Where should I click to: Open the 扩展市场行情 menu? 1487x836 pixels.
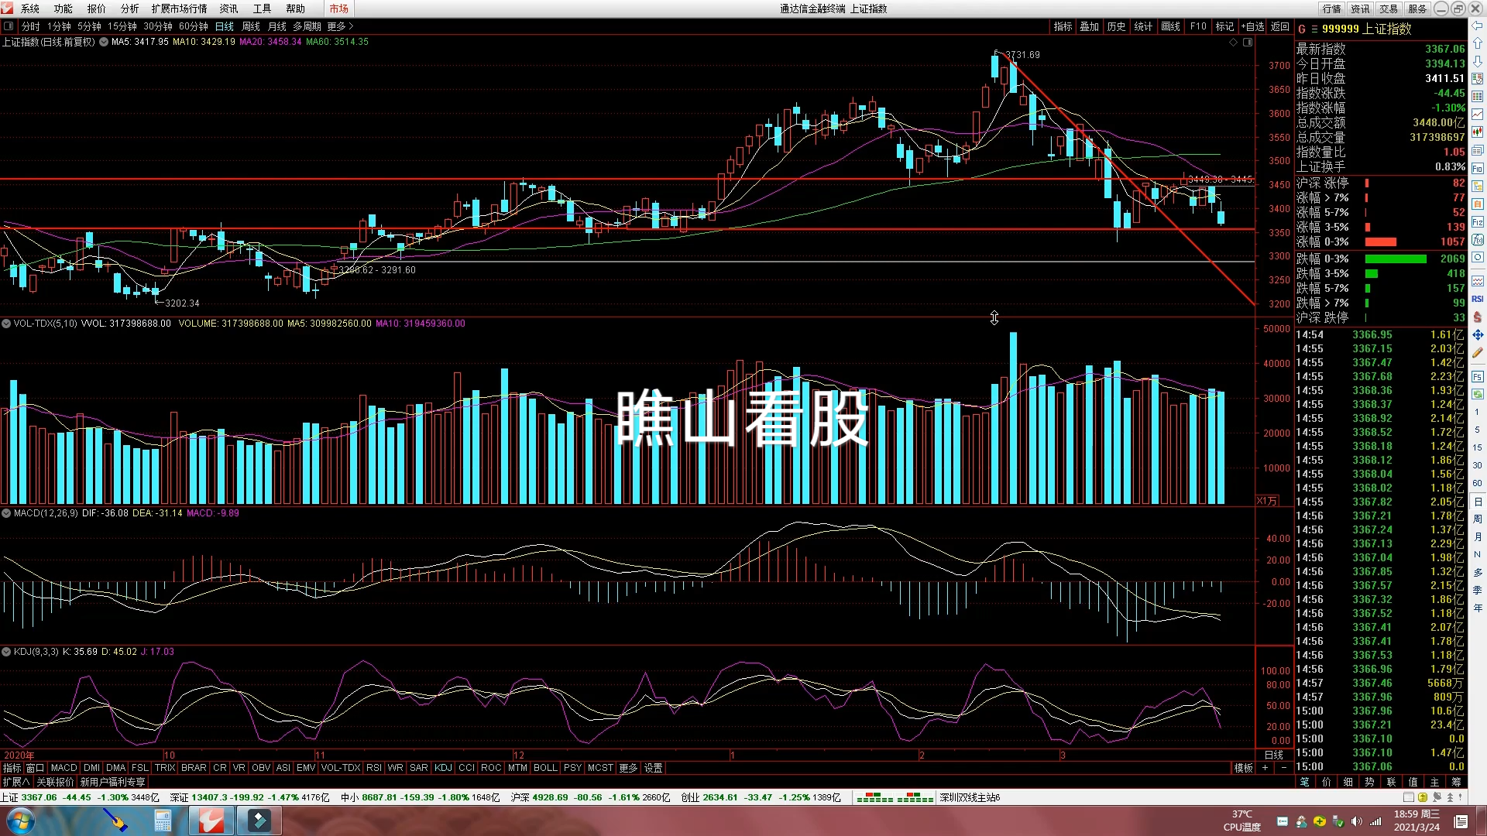coord(180,9)
